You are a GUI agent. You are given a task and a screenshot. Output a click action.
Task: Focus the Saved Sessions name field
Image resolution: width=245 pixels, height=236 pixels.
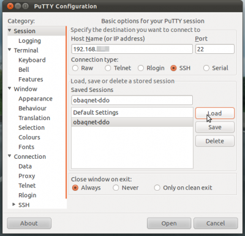tap(132, 101)
